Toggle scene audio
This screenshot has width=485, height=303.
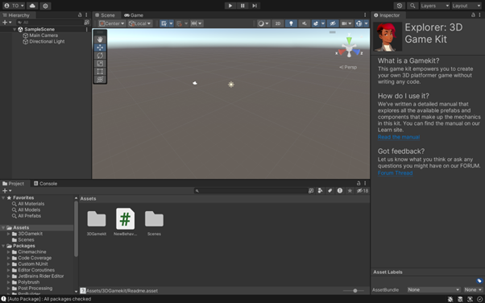pos(304,23)
